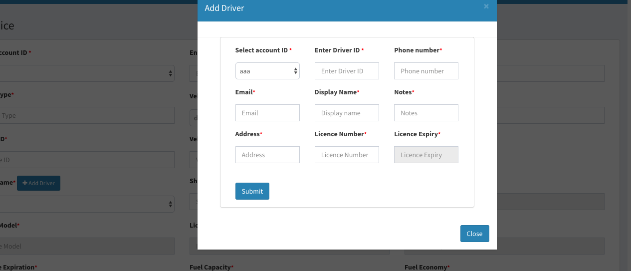
Task: Expand the background account ID dropdown
Action: coord(87,73)
